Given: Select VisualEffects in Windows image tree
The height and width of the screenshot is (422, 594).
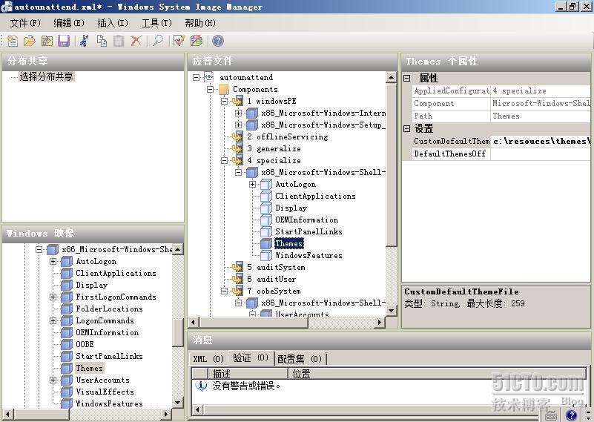Looking at the screenshot, I should coord(105,392).
